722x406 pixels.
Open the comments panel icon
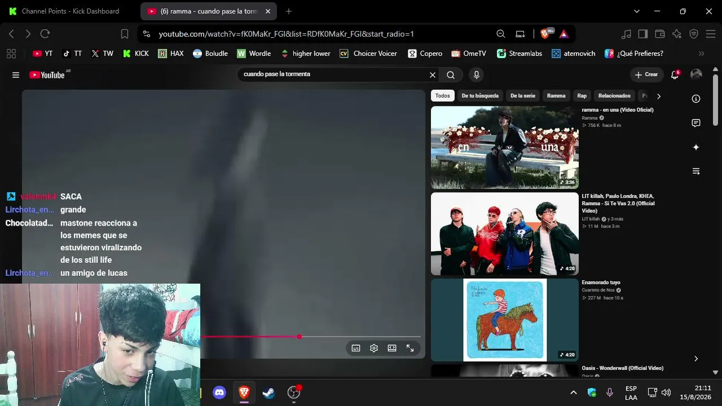tap(696, 123)
